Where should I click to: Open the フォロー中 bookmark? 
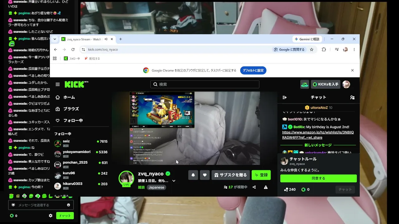[x=72, y=58]
